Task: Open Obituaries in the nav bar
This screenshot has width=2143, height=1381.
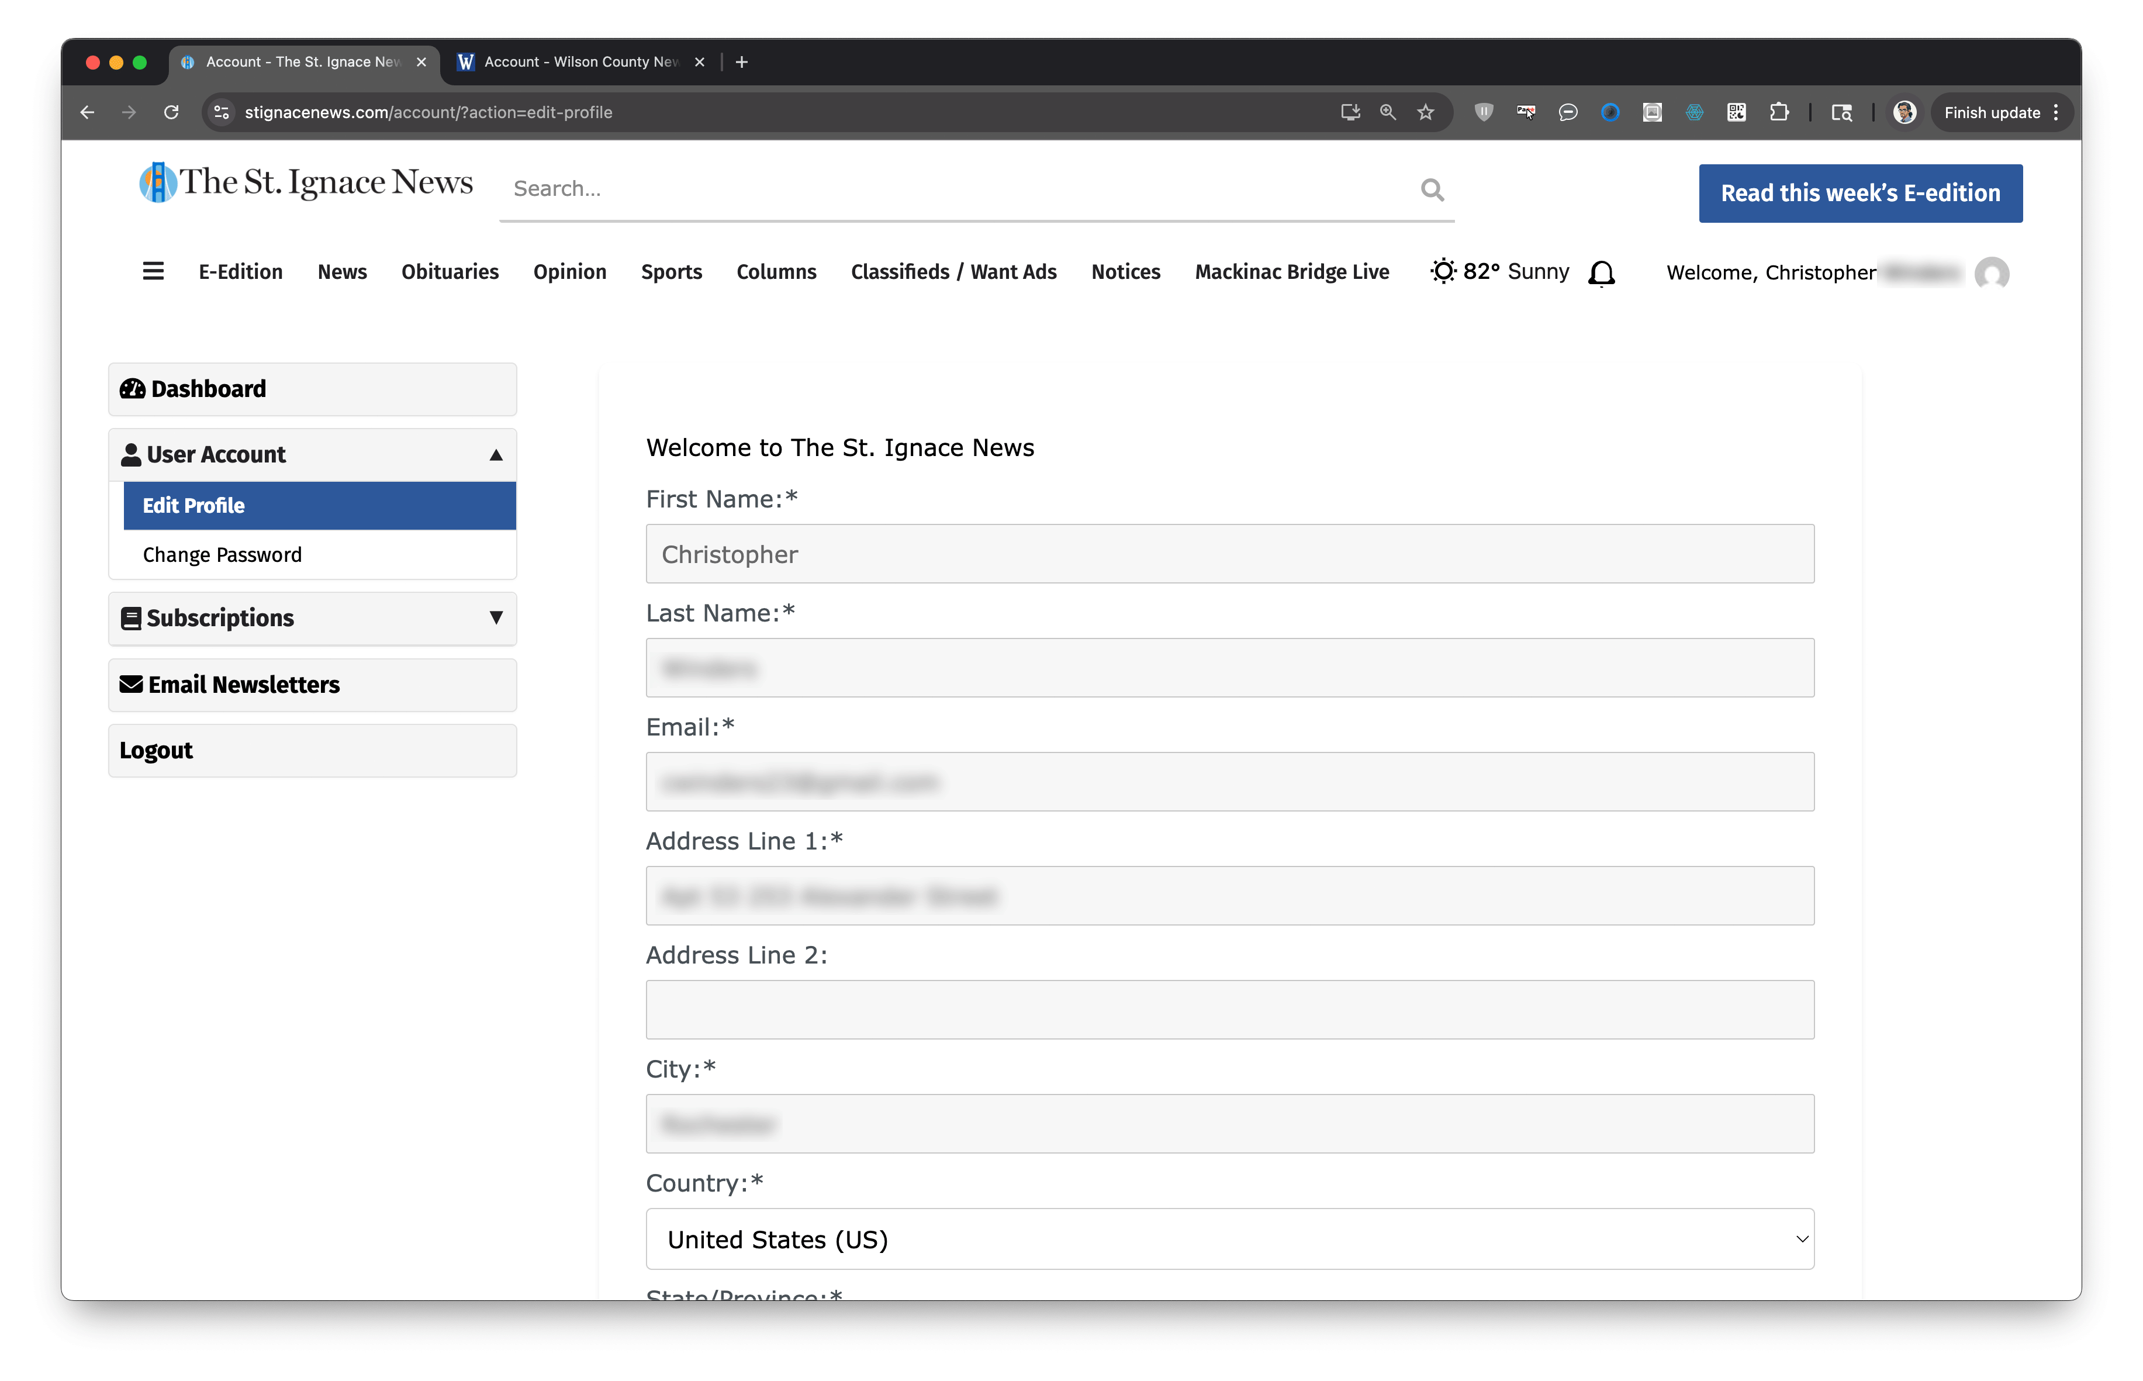Action: click(449, 272)
